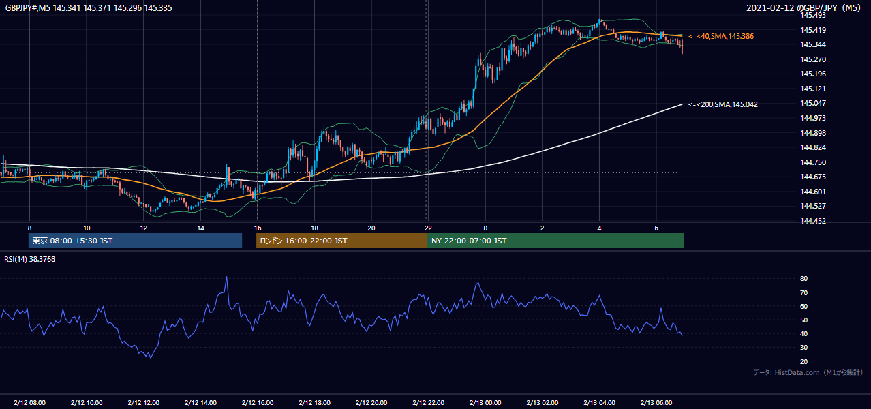Click the HistData.com data source credit
This screenshot has height=409, width=871.
tap(808, 372)
